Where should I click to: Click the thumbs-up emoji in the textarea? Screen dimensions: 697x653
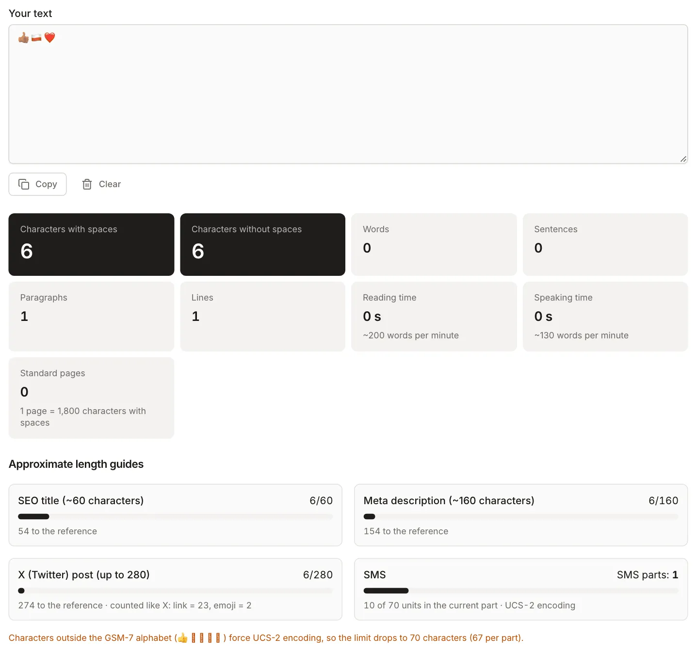[x=23, y=37]
